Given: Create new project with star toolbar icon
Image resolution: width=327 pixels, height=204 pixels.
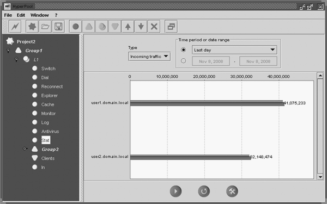Looking at the screenshot, I should click(x=32, y=27).
